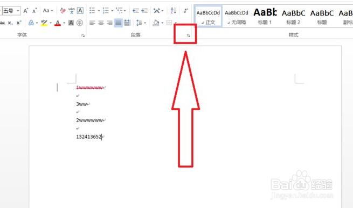Align text left
Image resolution: width=353 pixels, height=208 pixels.
(92, 23)
